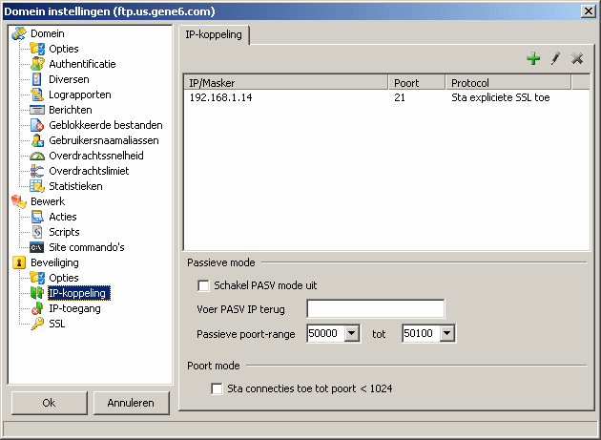Click the Gebruikersnaamaliassen user icon
This screenshot has height=440, width=601.
pyautogui.click(x=37, y=140)
